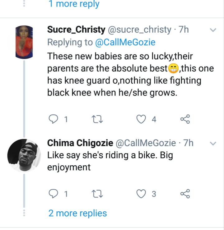Share Chima Chigozie's tweet
This screenshot has height=230, width=224.
(185, 194)
